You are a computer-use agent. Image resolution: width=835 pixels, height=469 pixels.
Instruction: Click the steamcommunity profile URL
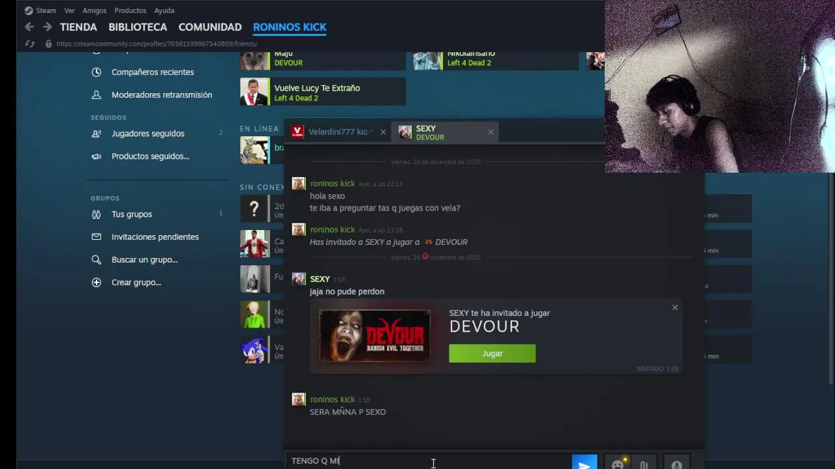[157, 44]
